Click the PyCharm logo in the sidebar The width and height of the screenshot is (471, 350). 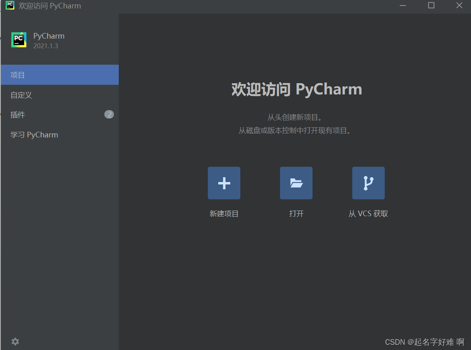(18, 40)
